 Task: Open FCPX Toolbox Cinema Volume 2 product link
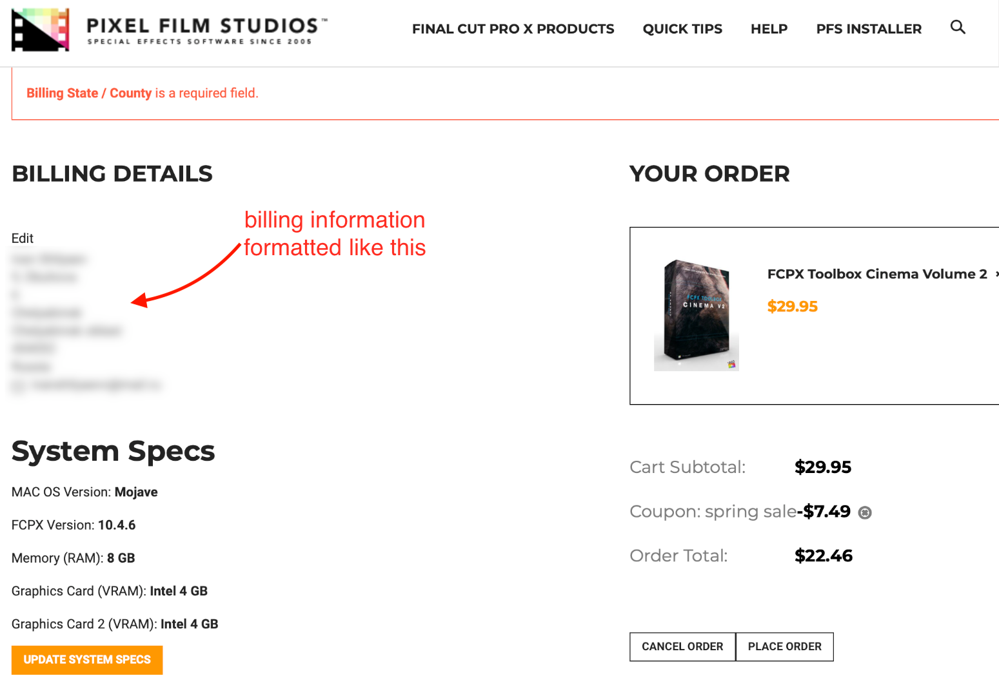(x=877, y=274)
